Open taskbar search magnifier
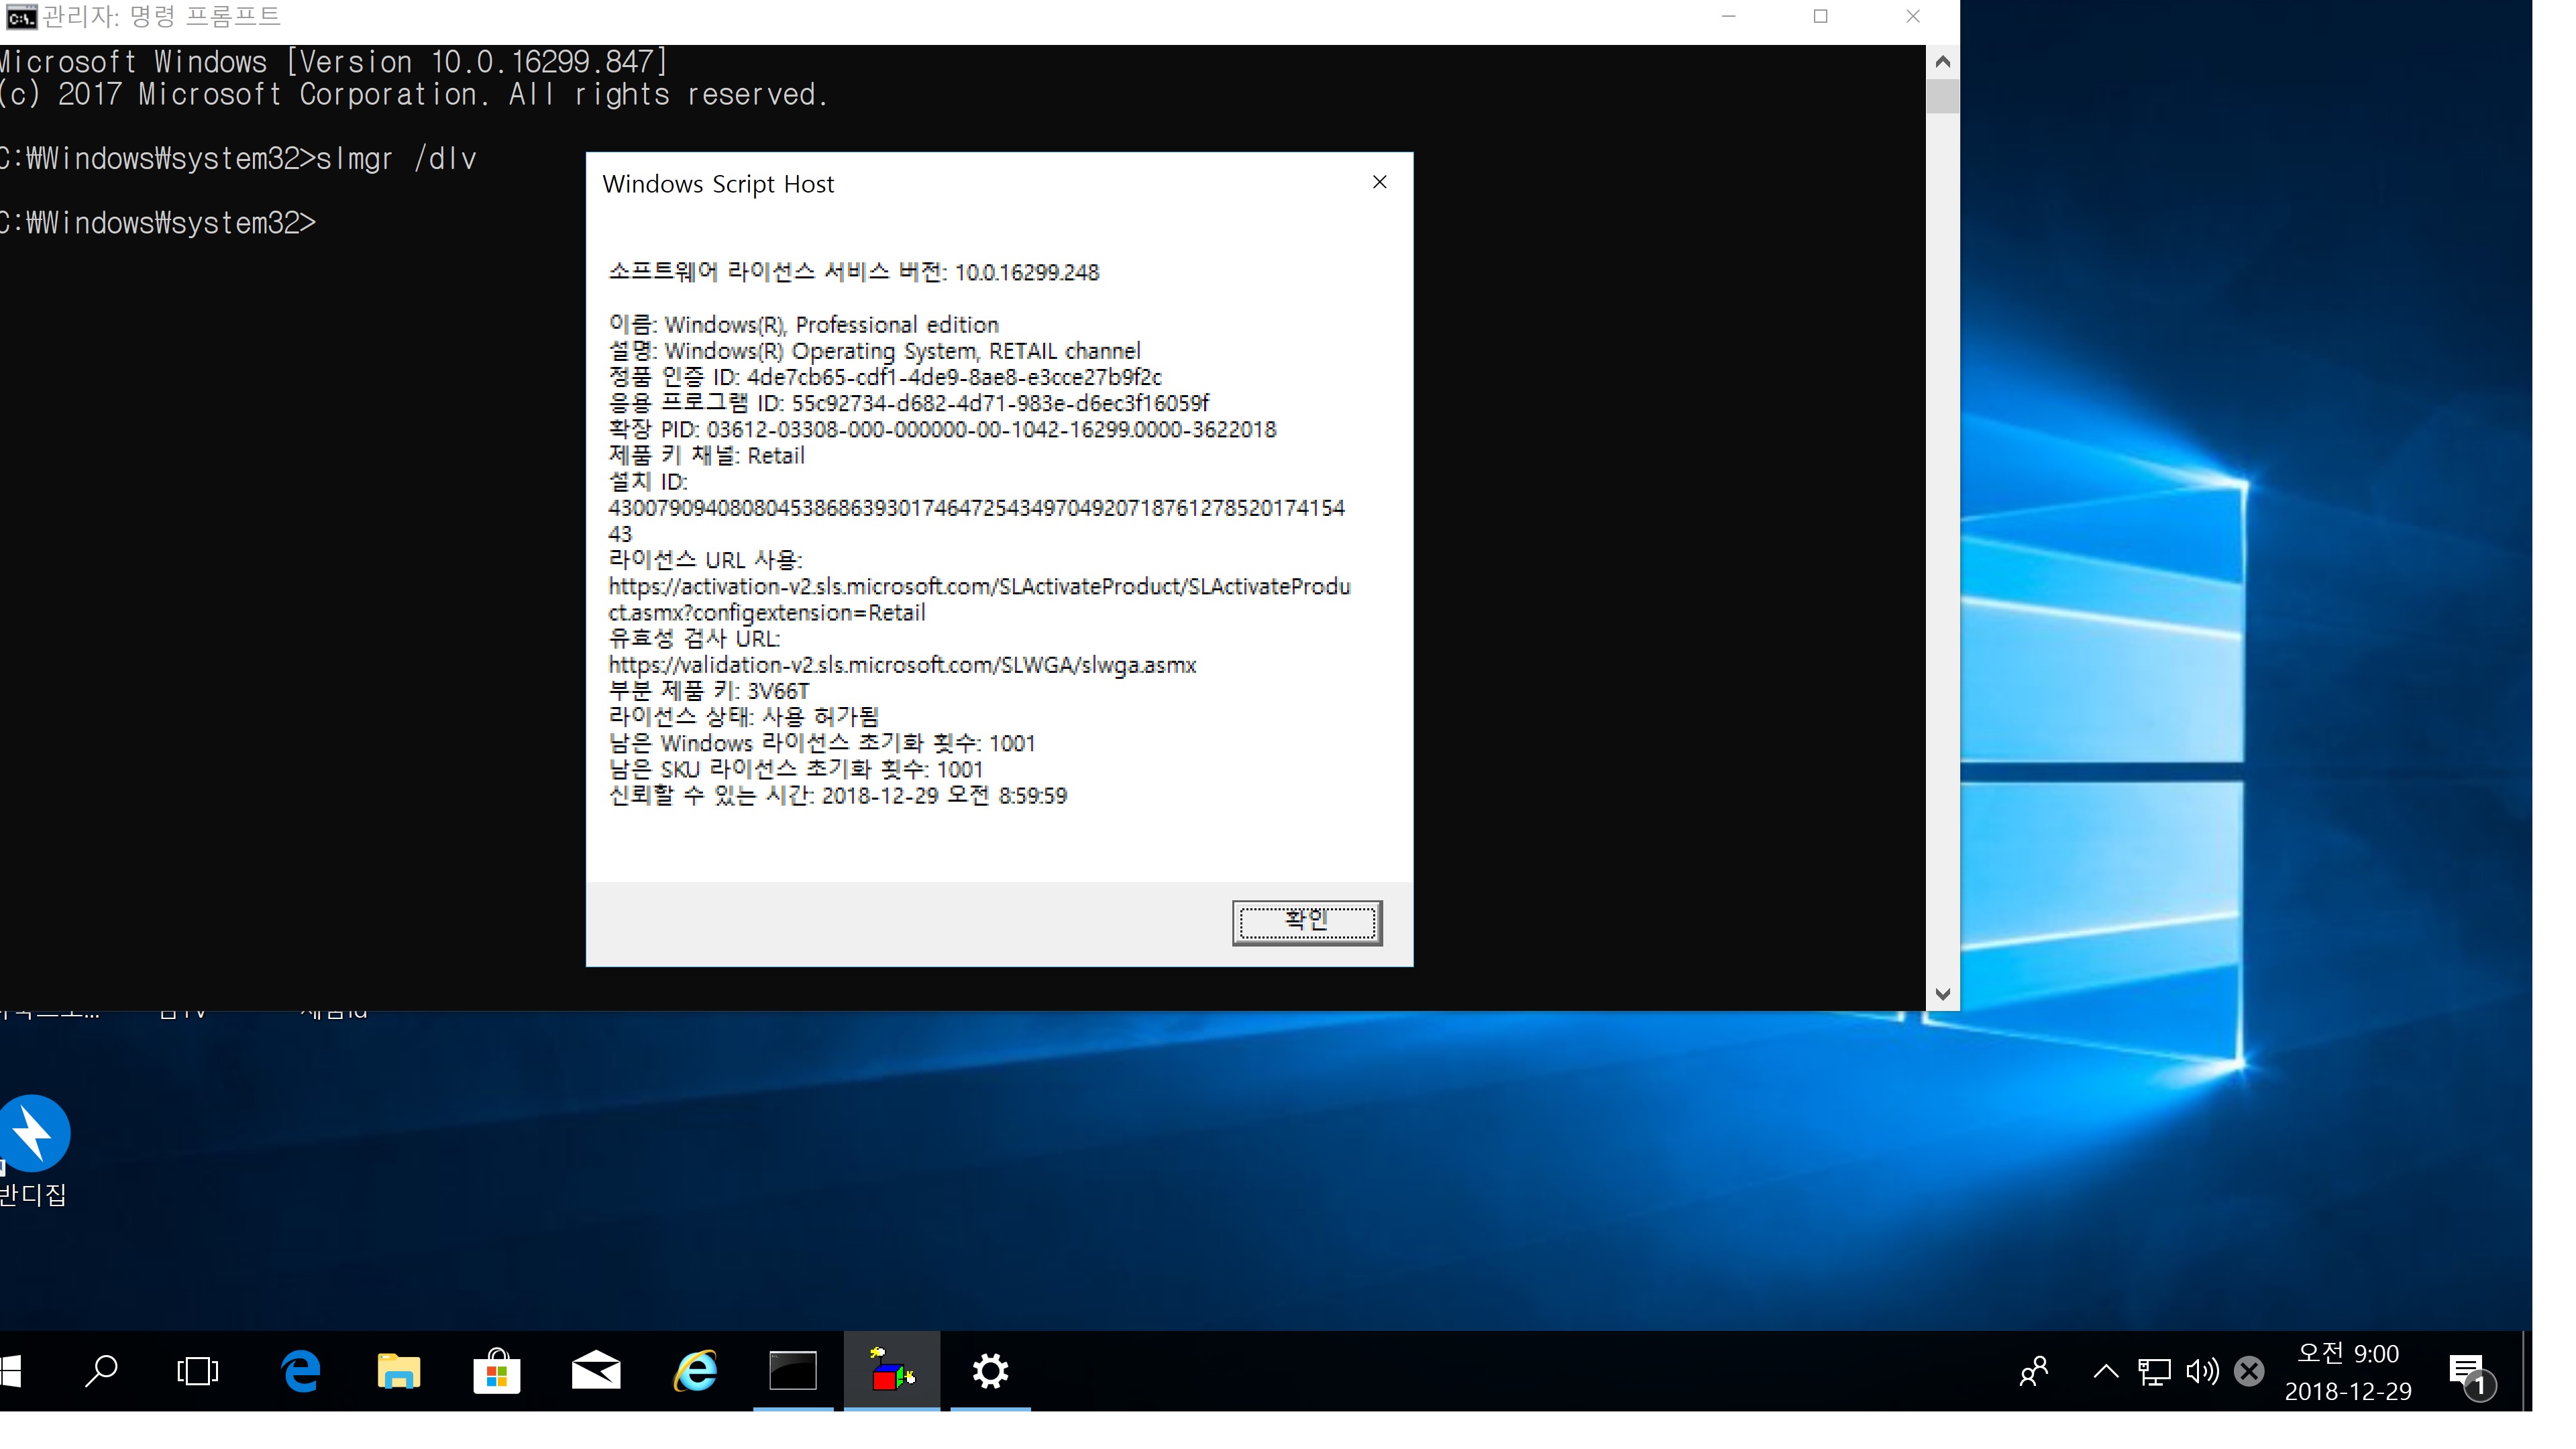2576x1449 pixels. tap(101, 1370)
